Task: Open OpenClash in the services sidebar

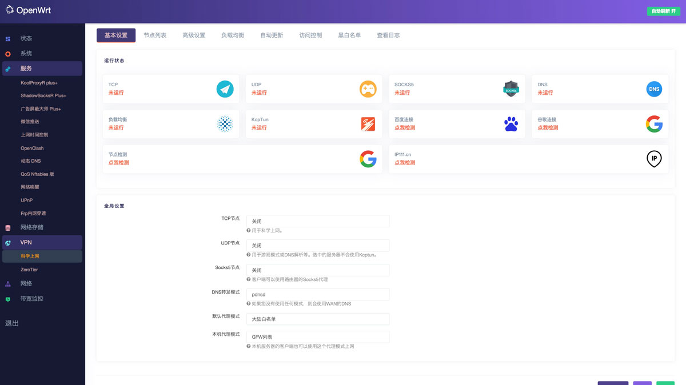Action: [32, 148]
